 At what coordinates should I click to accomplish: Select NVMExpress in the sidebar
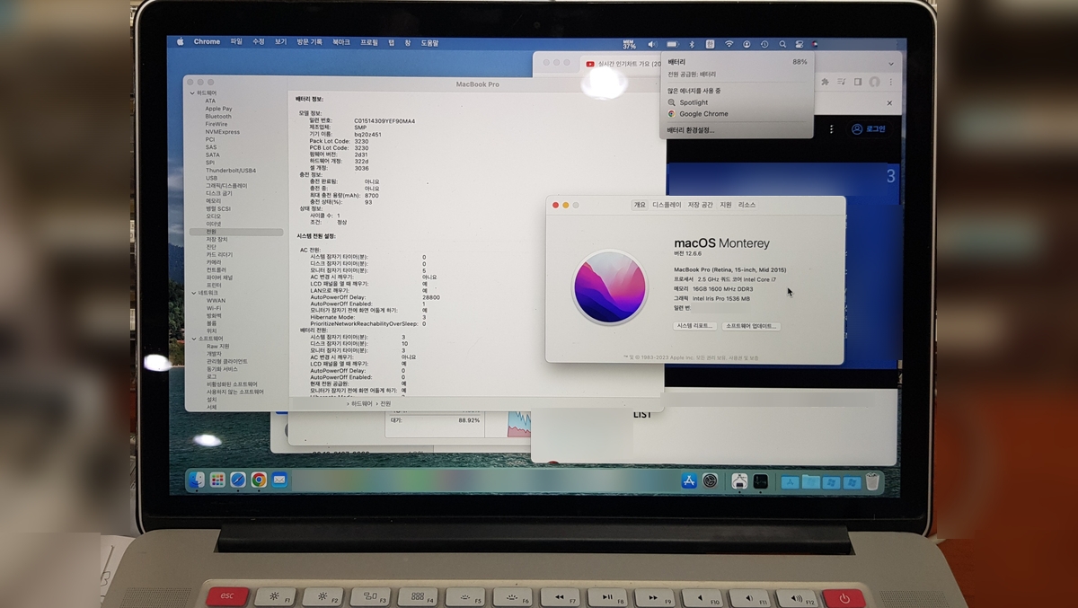223,132
